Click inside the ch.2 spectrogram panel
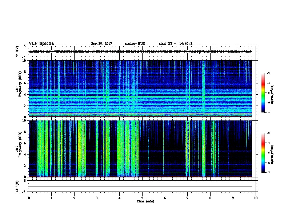This screenshot has width=288, height=222. pos(140,149)
